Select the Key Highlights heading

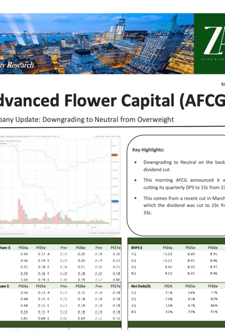148,150
